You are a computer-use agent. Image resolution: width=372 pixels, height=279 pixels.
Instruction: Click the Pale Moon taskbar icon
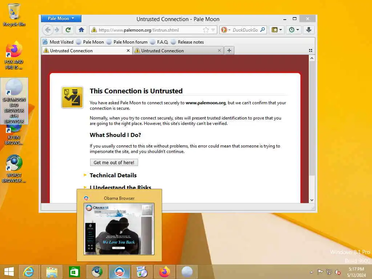(187, 272)
